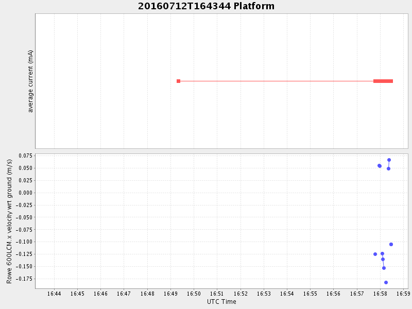Click the 'UTC Time' axis label
The height and width of the screenshot is (309, 412).
point(221,302)
